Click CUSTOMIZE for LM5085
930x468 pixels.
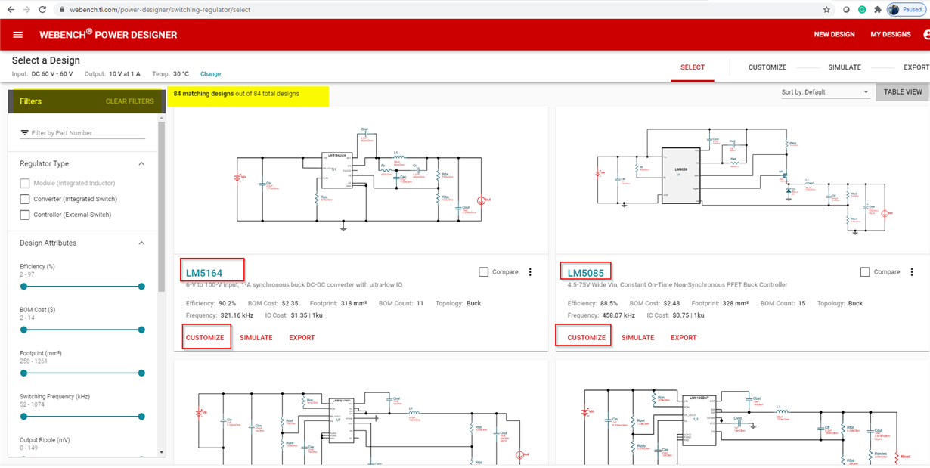pyautogui.click(x=587, y=338)
